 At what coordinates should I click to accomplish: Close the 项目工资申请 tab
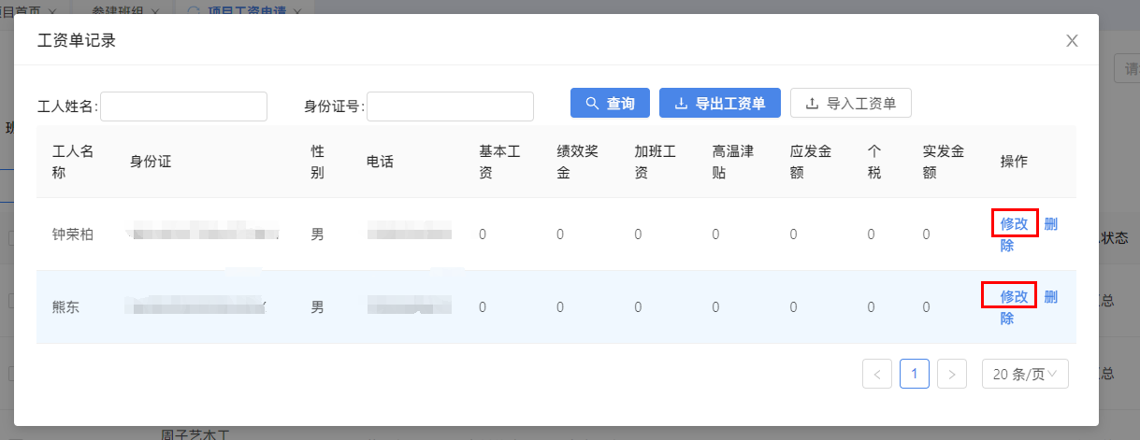click(x=297, y=11)
